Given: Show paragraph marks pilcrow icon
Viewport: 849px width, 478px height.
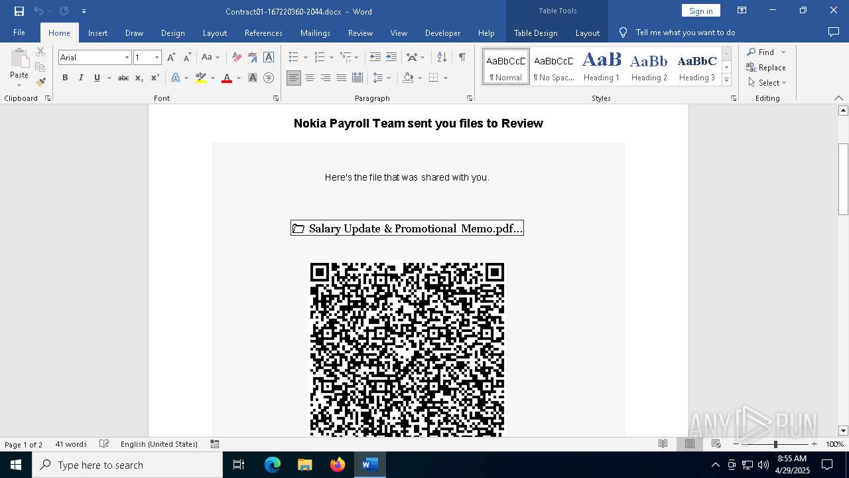Looking at the screenshot, I should click(x=462, y=58).
